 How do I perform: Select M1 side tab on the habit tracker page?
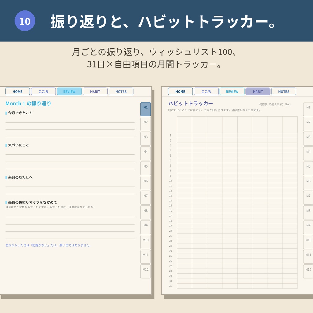[x=308, y=109]
